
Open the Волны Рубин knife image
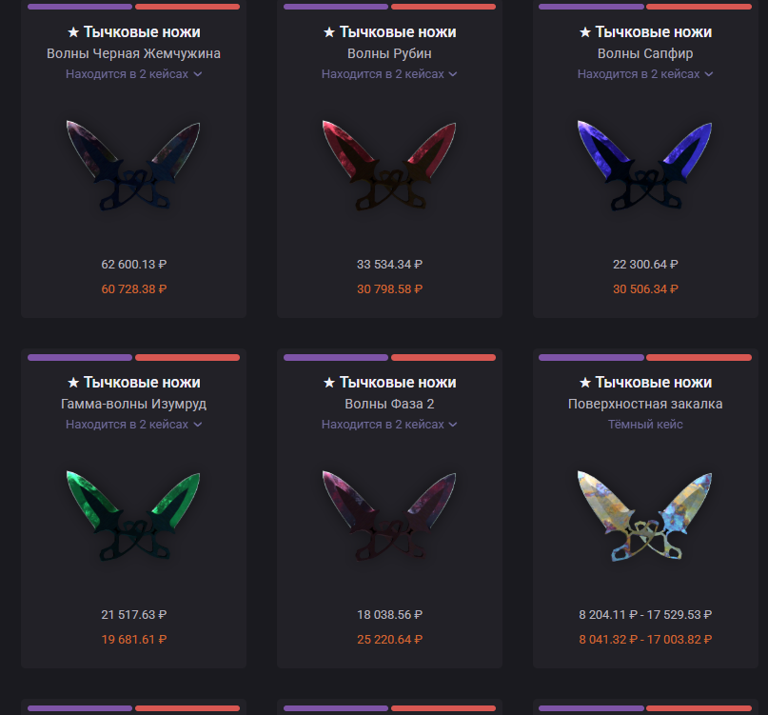pos(389,165)
